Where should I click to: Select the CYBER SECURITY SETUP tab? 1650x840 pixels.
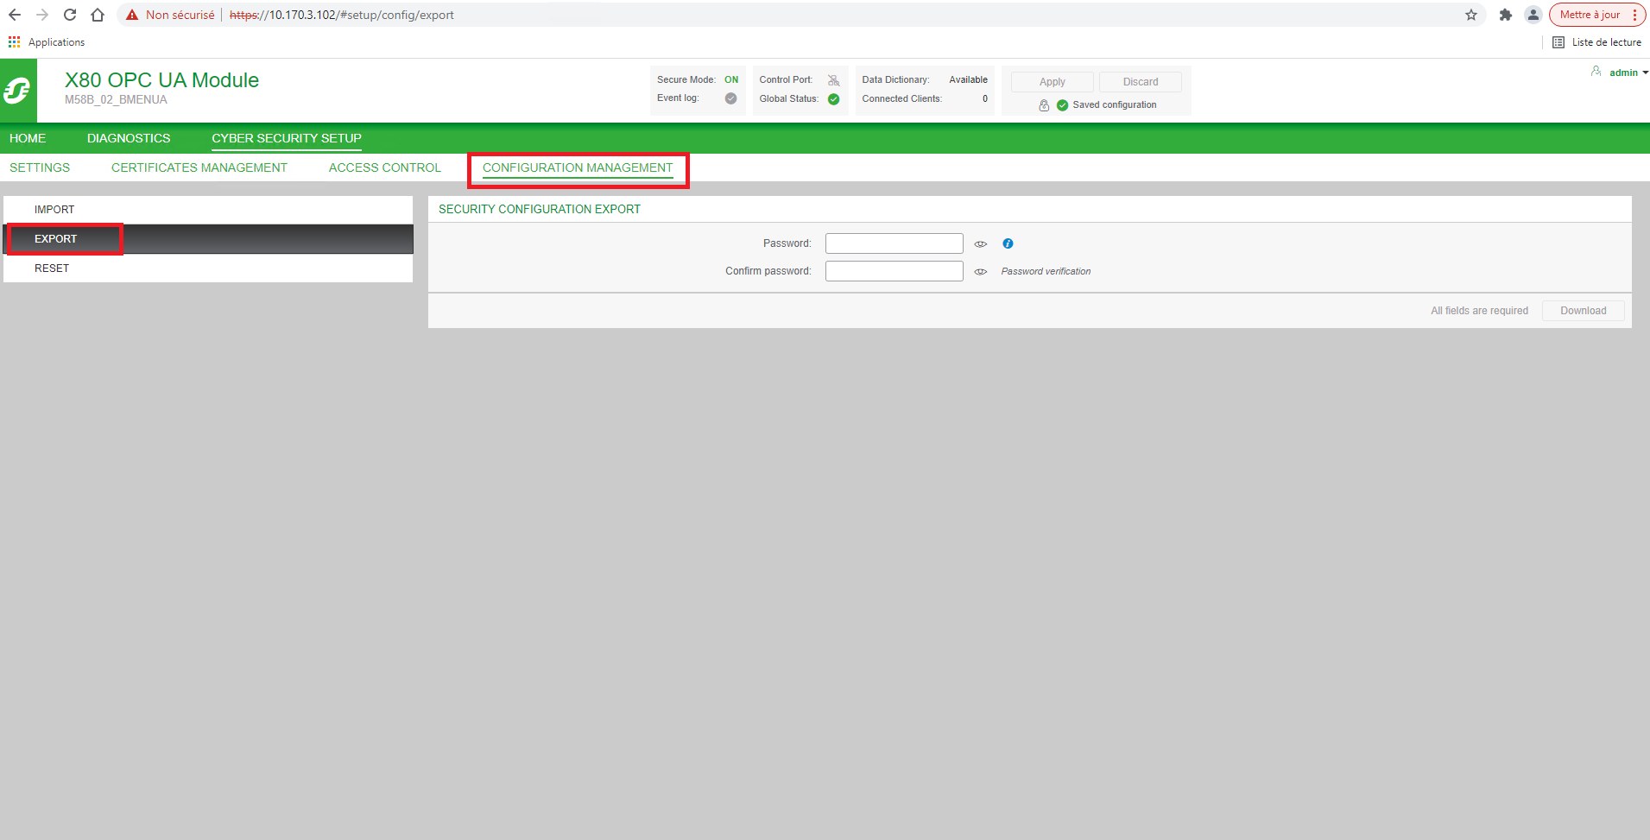pyautogui.click(x=287, y=138)
